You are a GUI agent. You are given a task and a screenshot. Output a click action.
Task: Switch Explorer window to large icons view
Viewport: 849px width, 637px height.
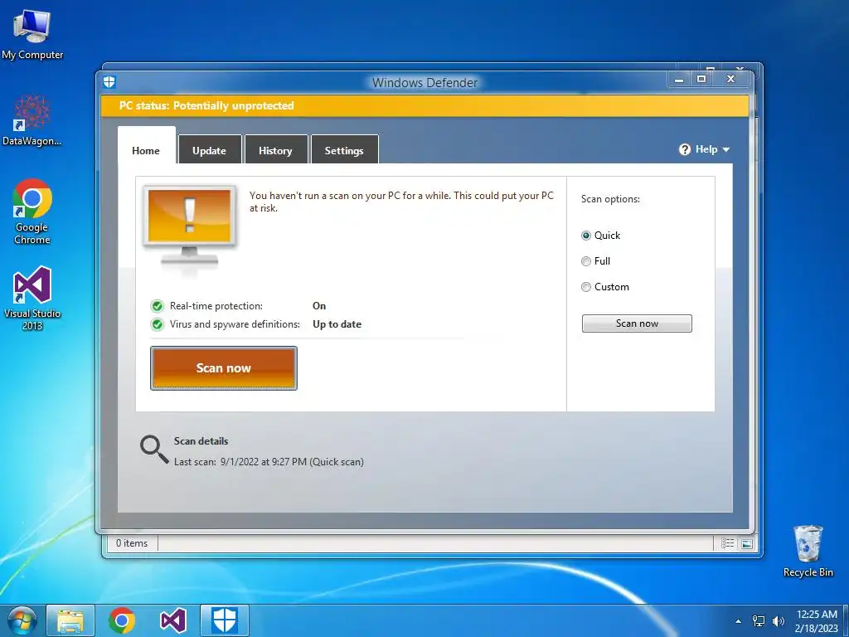pyautogui.click(x=747, y=544)
